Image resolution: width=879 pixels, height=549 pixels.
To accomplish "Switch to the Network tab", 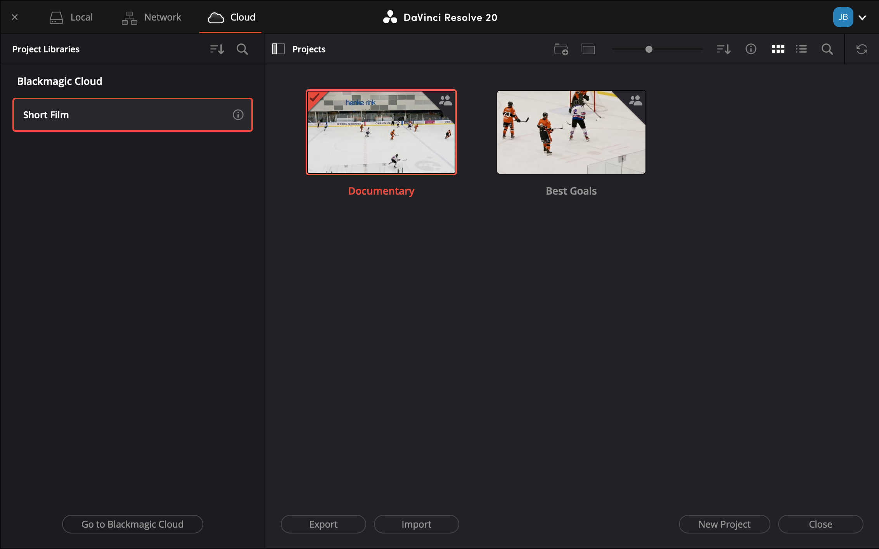I will click(x=151, y=17).
